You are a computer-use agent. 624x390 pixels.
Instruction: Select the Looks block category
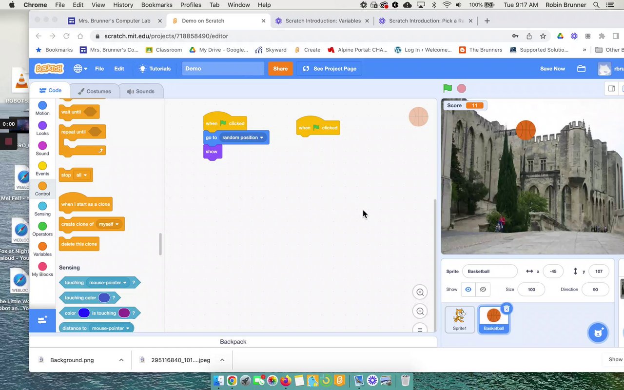(42, 128)
